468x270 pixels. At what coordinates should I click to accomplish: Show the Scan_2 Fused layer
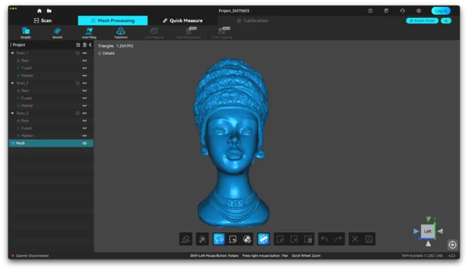coord(85,98)
